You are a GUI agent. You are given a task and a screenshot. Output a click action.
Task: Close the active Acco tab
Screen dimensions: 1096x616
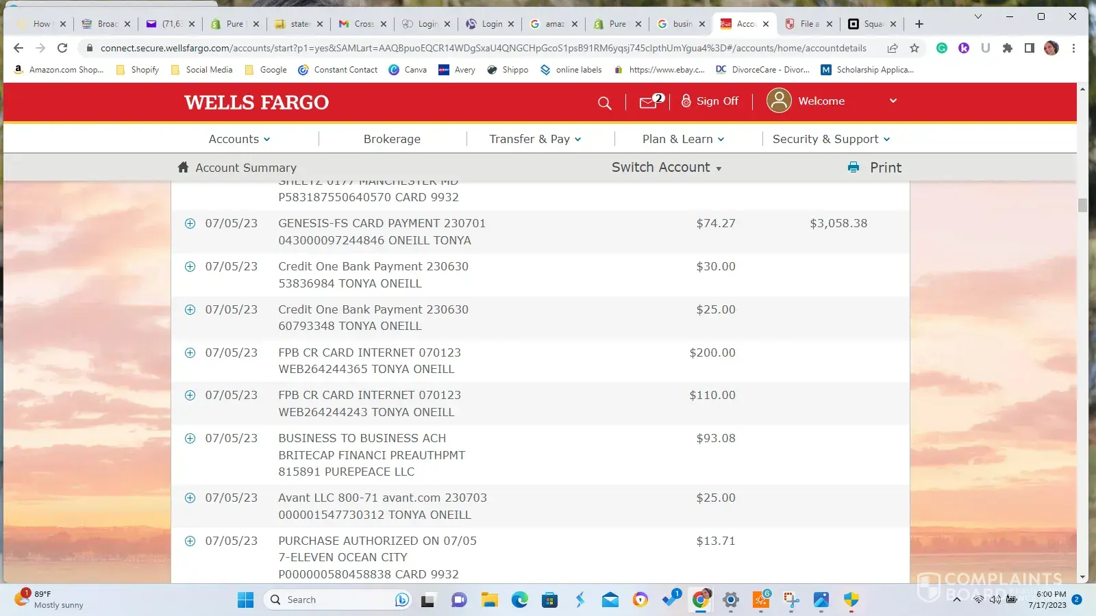tap(766, 24)
